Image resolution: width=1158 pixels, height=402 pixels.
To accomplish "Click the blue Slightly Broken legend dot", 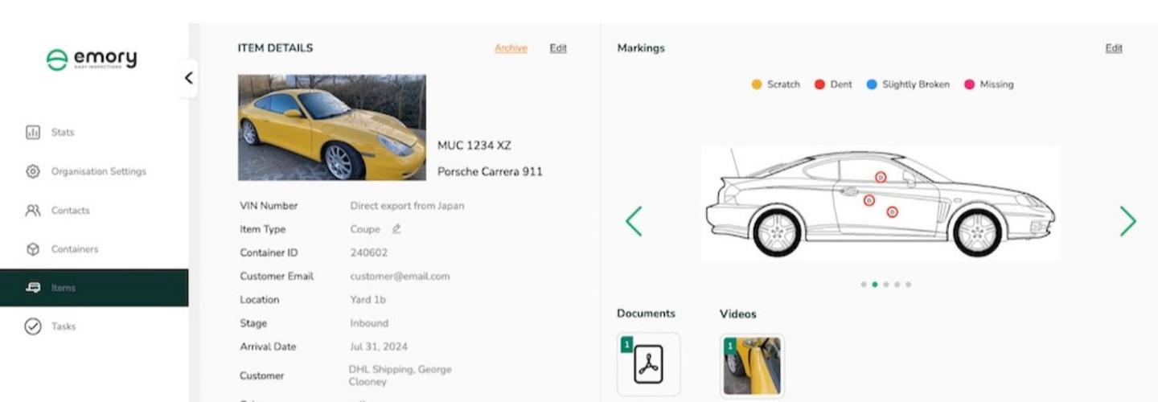I will (872, 84).
